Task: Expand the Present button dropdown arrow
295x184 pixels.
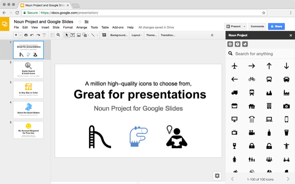Action: (245, 26)
